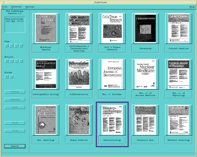This screenshot has height=157, width=197.
Task: Open the Chromosoma journal cover thumbnail
Action: 145,28
